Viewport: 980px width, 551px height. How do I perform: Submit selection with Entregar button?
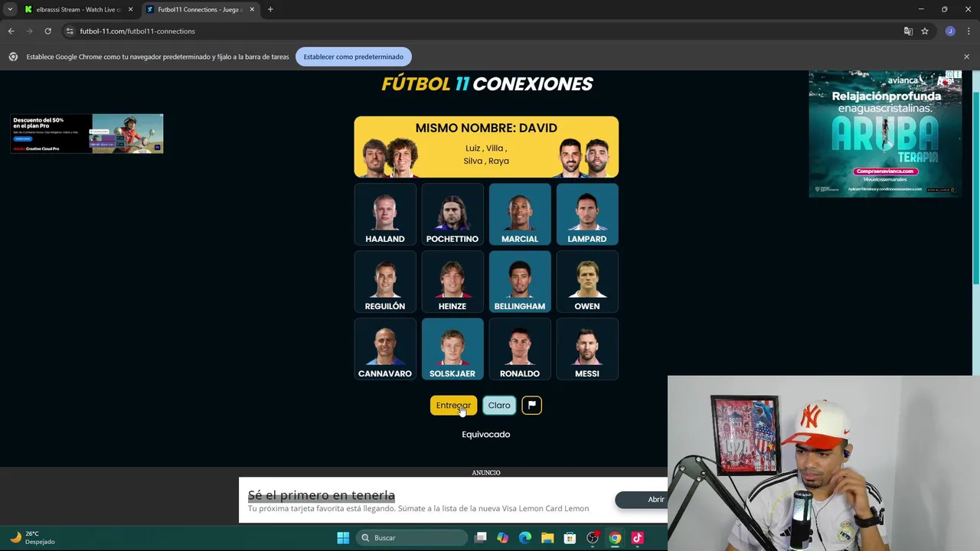(453, 406)
